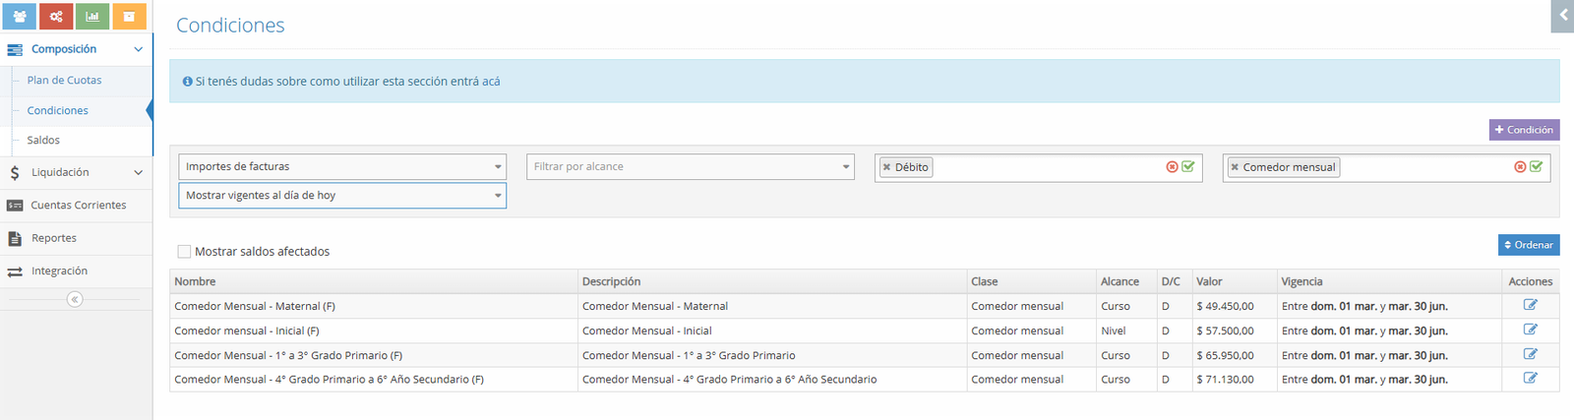Image resolution: width=1574 pixels, height=420 pixels.
Task: Go to Saldos in the sidebar
Action: (x=43, y=141)
